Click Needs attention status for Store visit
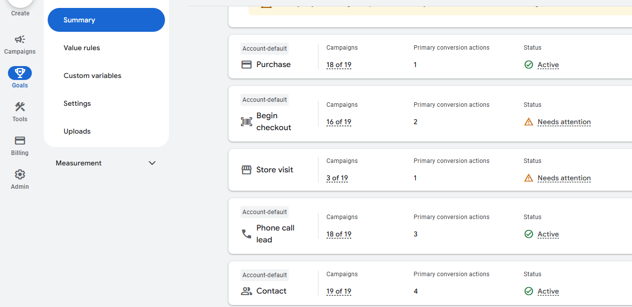The width and height of the screenshot is (632, 307). click(564, 178)
